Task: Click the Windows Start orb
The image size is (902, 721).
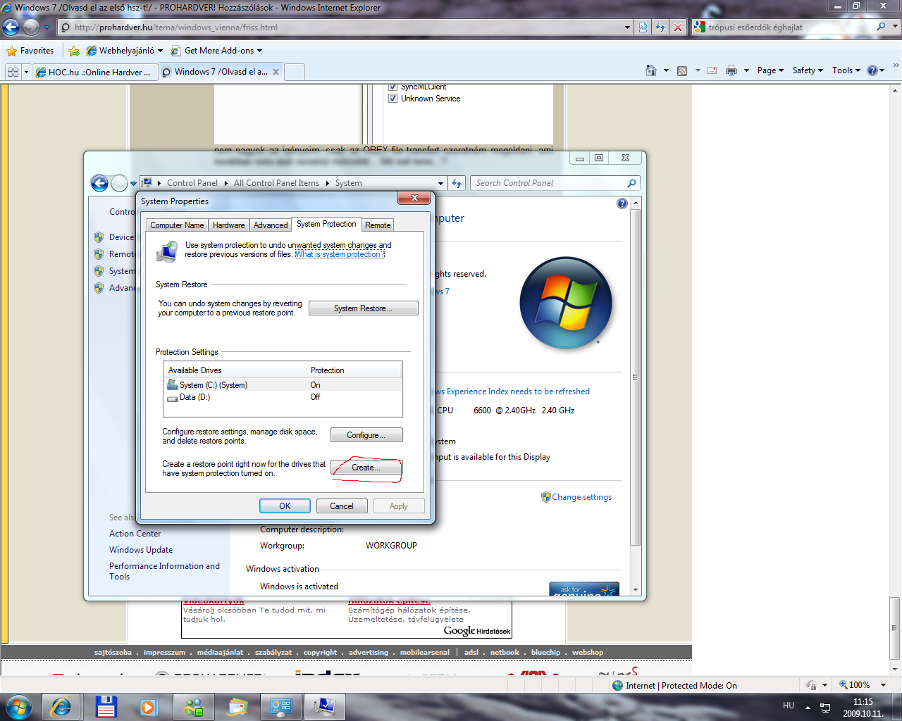Action: click(x=19, y=706)
